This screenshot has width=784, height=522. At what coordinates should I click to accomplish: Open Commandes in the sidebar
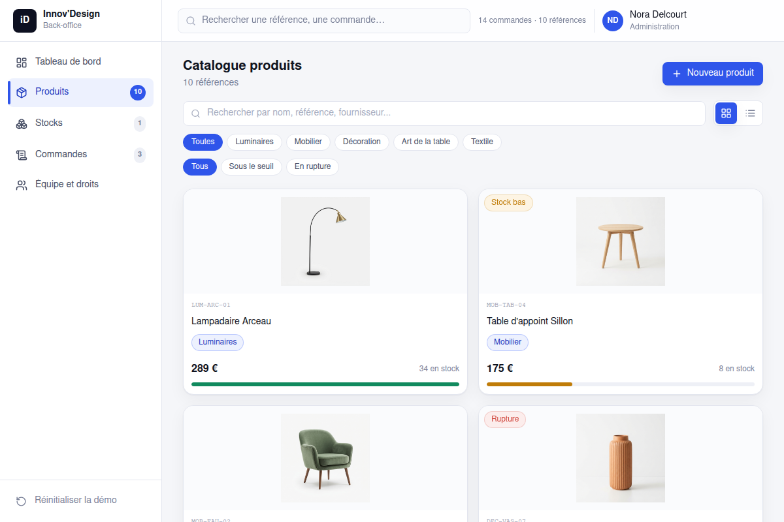[x=80, y=154]
